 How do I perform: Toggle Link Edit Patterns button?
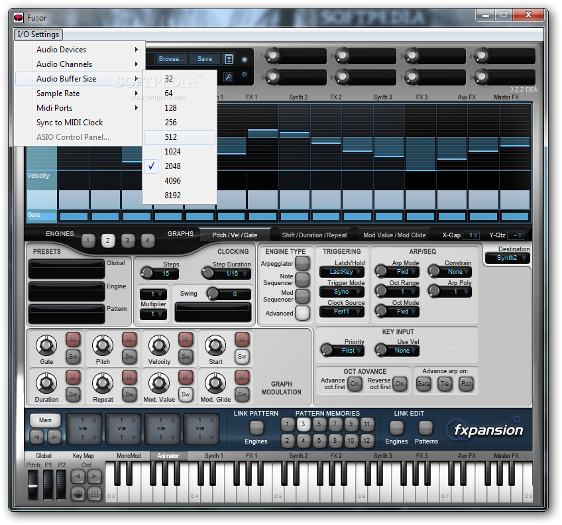pos(425,427)
